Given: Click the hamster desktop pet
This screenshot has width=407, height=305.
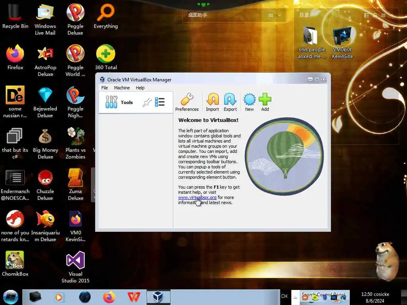Looking at the screenshot, I should pos(387,261).
